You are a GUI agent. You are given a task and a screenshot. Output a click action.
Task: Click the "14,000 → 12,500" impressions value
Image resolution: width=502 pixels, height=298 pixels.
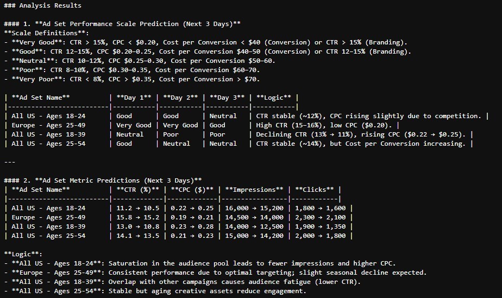254,227
